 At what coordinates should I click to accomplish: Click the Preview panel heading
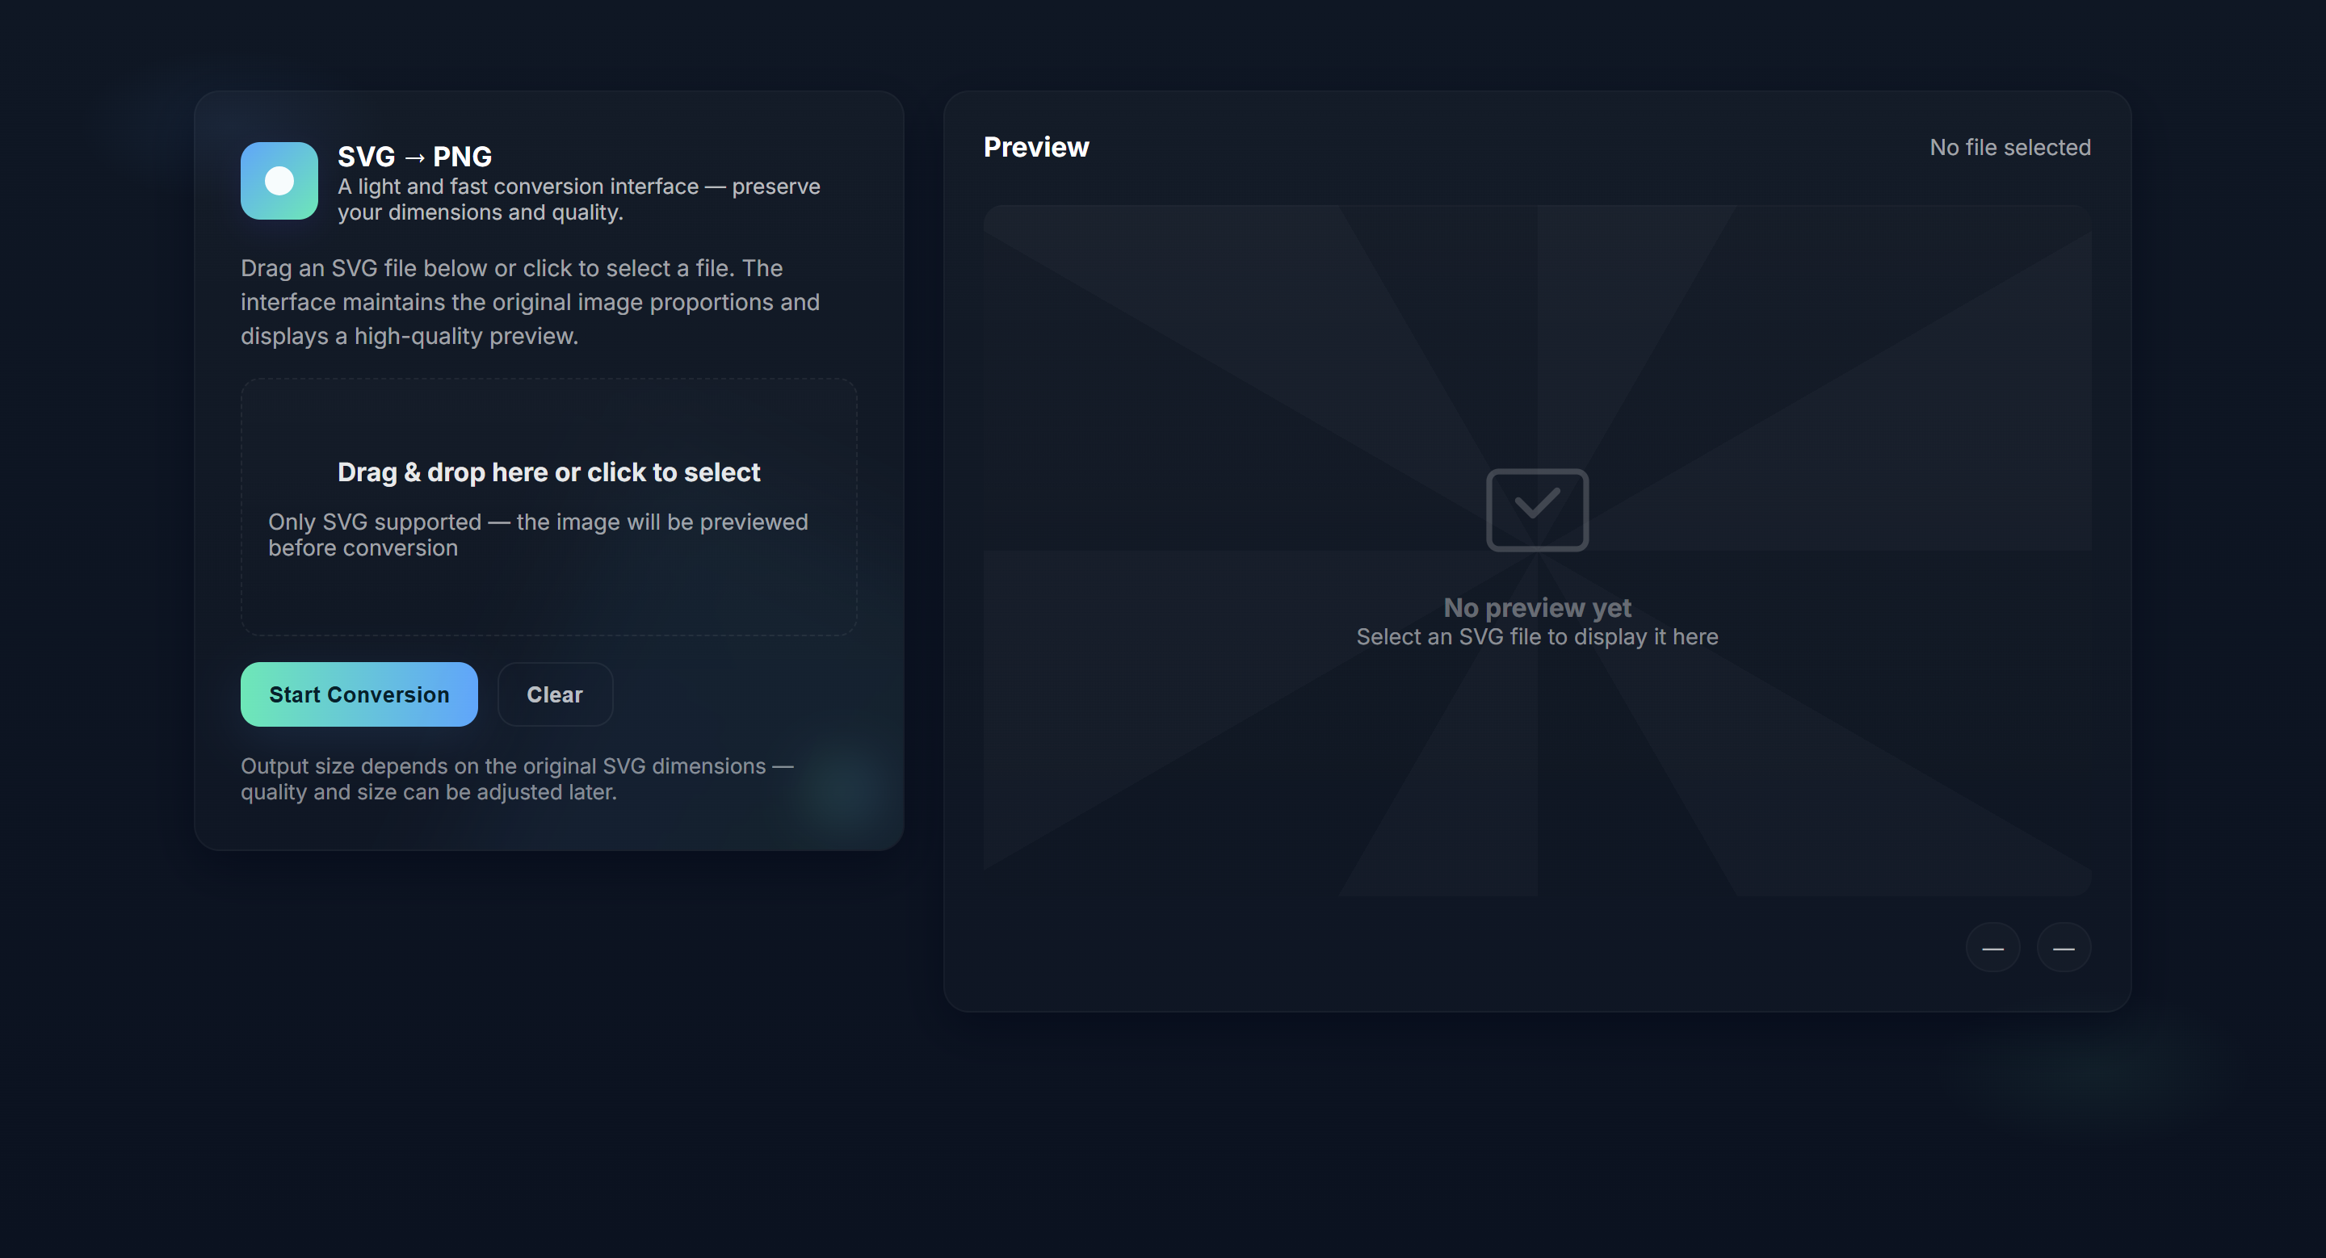click(x=1035, y=147)
